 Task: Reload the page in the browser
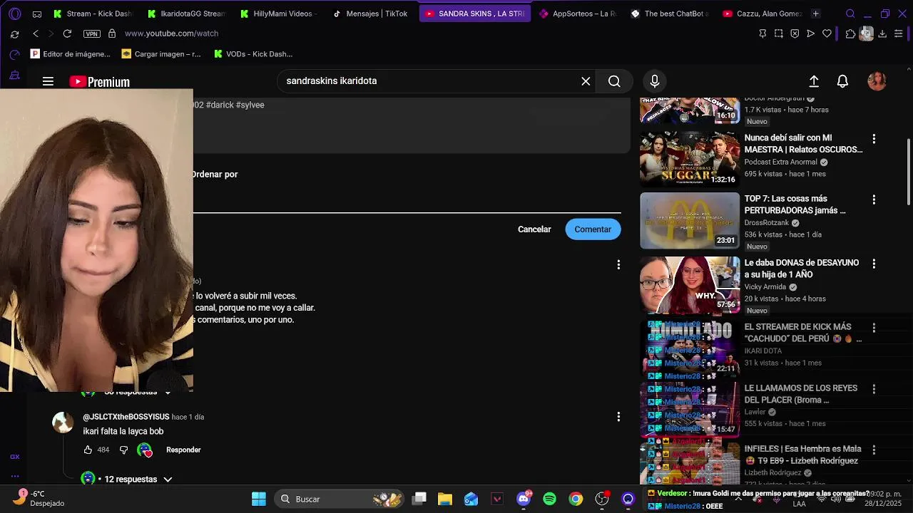67,33
